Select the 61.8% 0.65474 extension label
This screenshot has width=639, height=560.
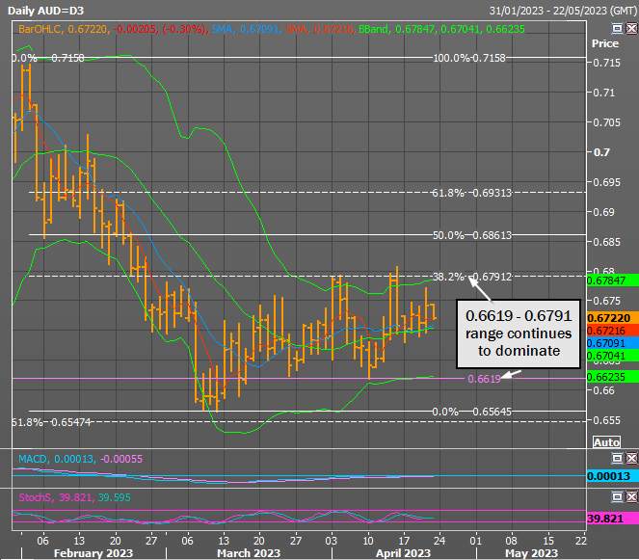[x=51, y=422]
